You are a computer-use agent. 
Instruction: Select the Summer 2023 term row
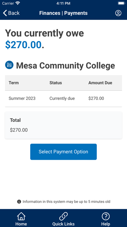point(63,98)
